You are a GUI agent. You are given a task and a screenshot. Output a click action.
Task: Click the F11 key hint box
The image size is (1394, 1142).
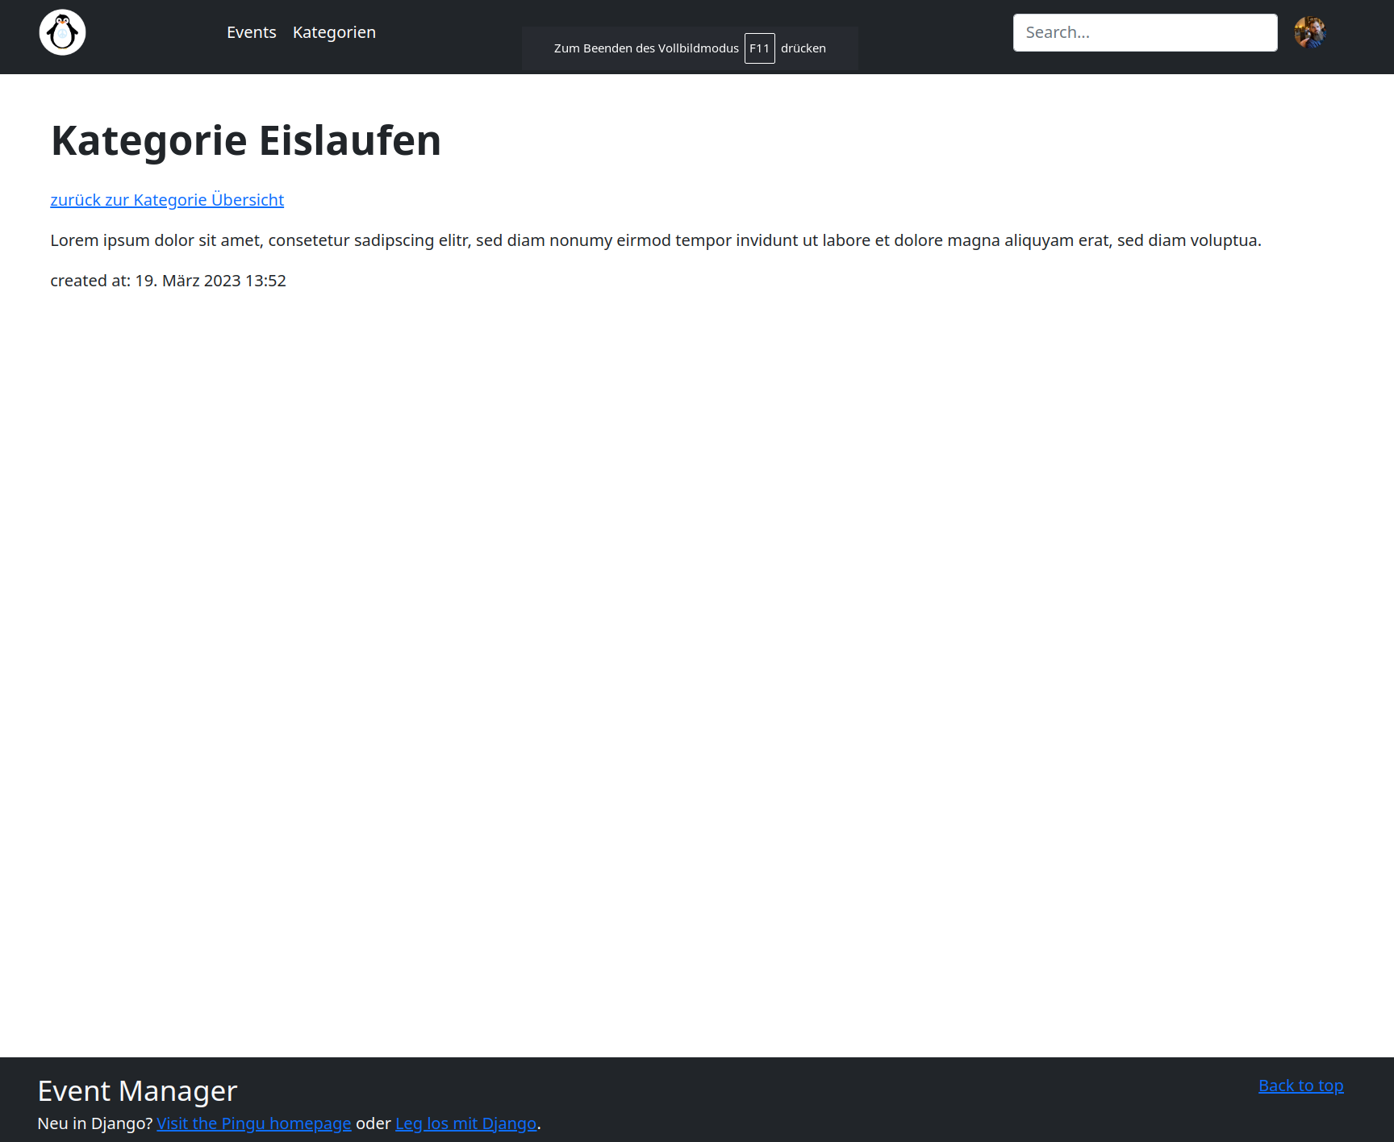tap(758, 48)
